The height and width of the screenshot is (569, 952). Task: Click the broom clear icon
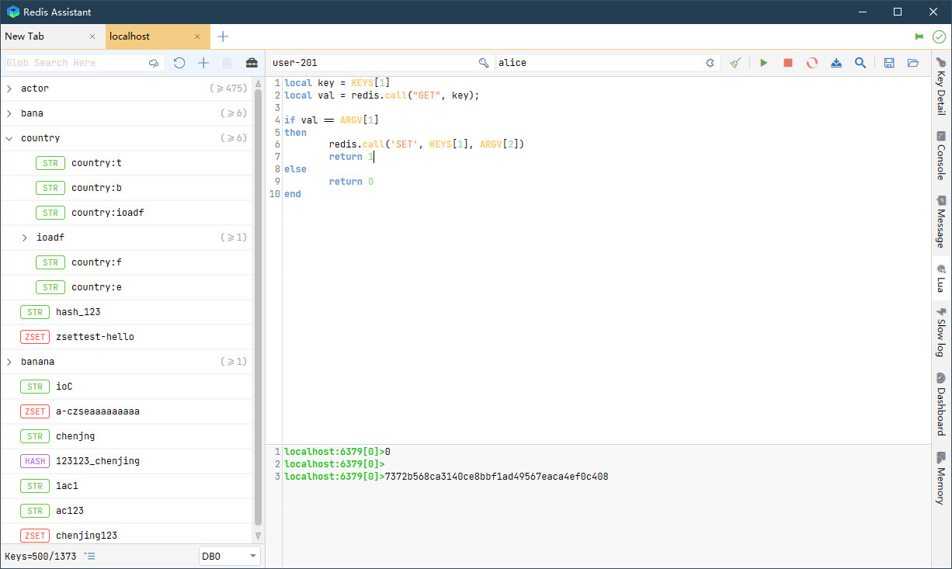click(735, 63)
